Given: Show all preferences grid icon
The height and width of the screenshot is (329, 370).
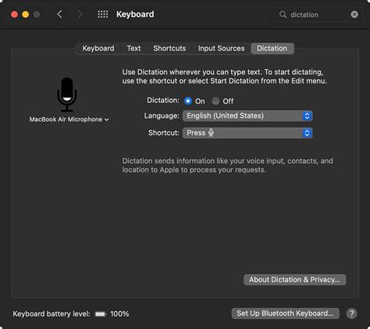Looking at the screenshot, I should pyautogui.click(x=103, y=14).
